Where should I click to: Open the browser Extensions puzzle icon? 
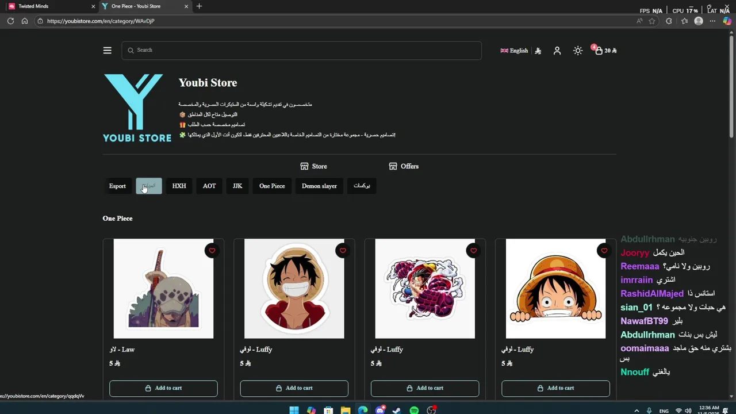(x=669, y=21)
